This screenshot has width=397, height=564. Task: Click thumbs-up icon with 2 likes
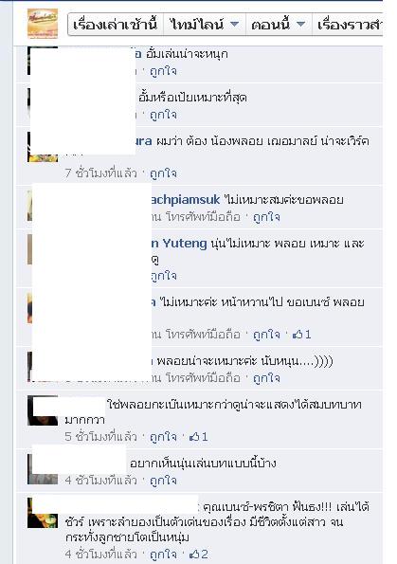click(194, 554)
